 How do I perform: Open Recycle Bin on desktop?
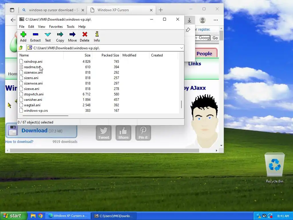(x=274, y=168)
